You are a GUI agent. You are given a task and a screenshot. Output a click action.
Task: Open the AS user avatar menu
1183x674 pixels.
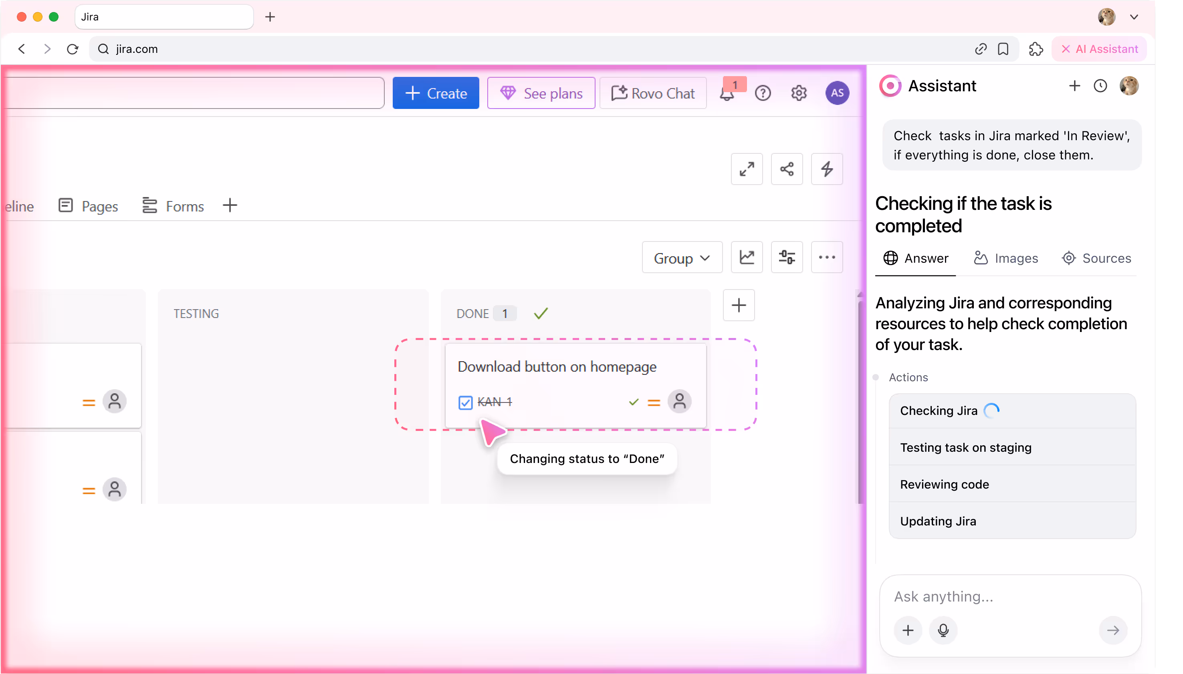click(837, 93)
